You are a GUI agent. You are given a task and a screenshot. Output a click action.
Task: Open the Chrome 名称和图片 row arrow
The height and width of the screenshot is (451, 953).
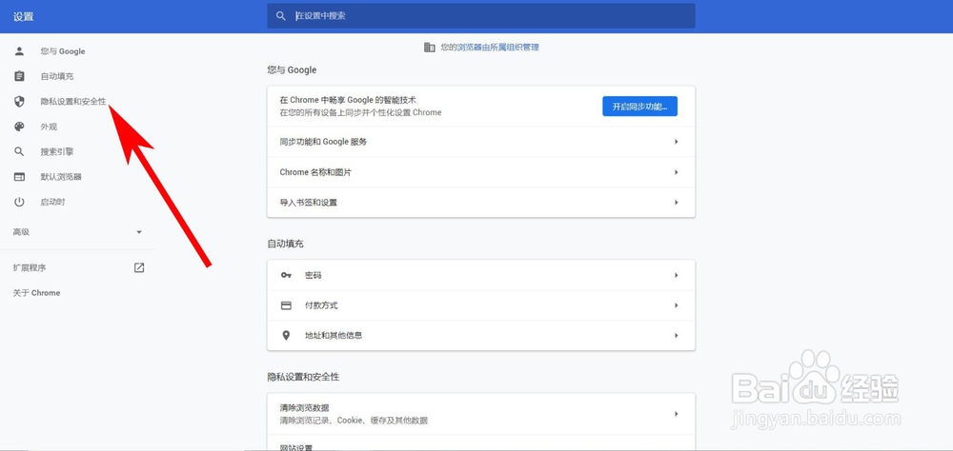(x=677, y=172)
